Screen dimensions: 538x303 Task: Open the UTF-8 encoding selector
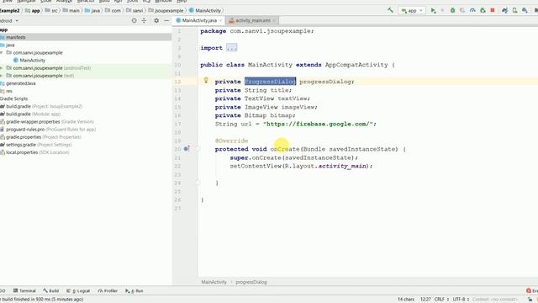pos(461,300)
